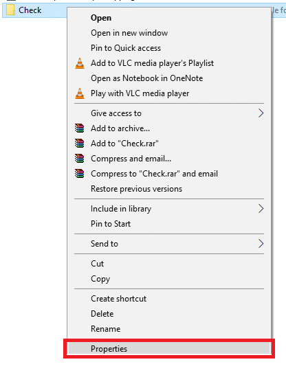The width and height of the screenshot is (286, 375).
Task: Click WinRAR icon beside Compress to "Check.rar" and email
Action: [80, 174]
